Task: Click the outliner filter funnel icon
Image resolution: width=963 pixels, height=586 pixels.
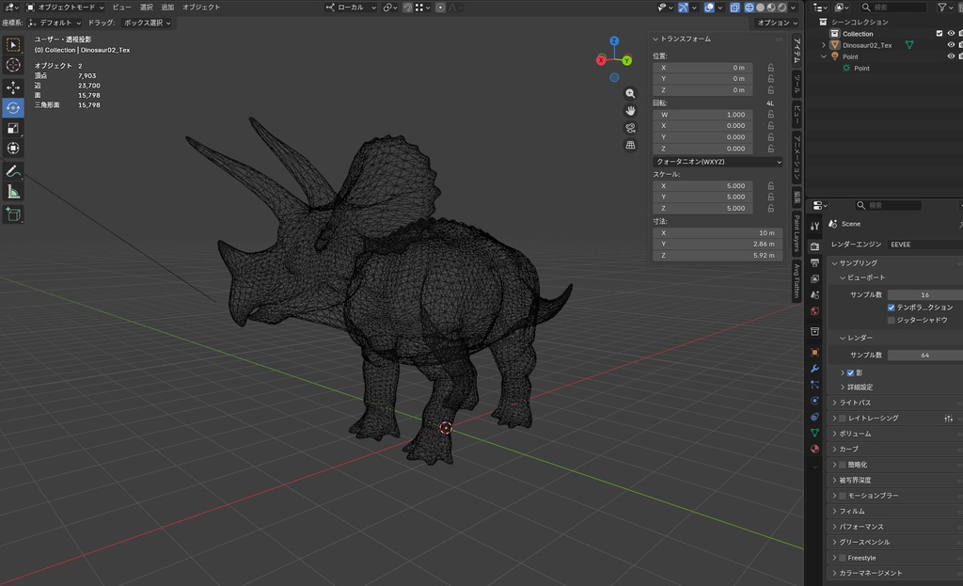Action: pyautogui.click(x=942, y=7)
